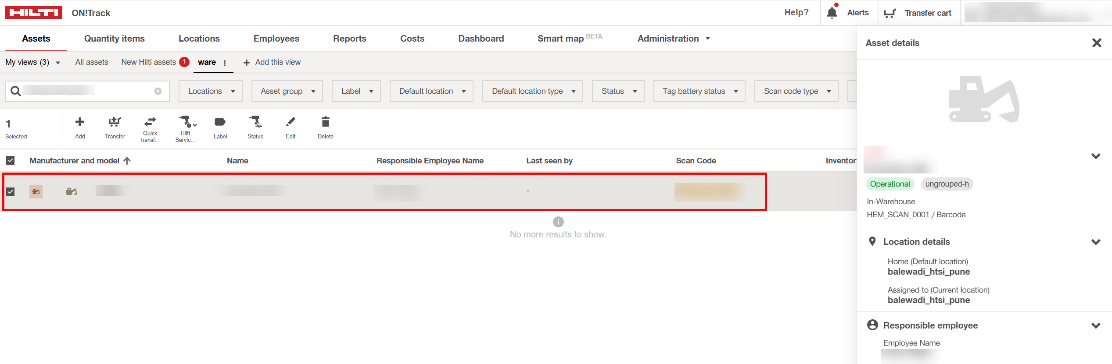Click the Add asset plus icon

point(79,122)
